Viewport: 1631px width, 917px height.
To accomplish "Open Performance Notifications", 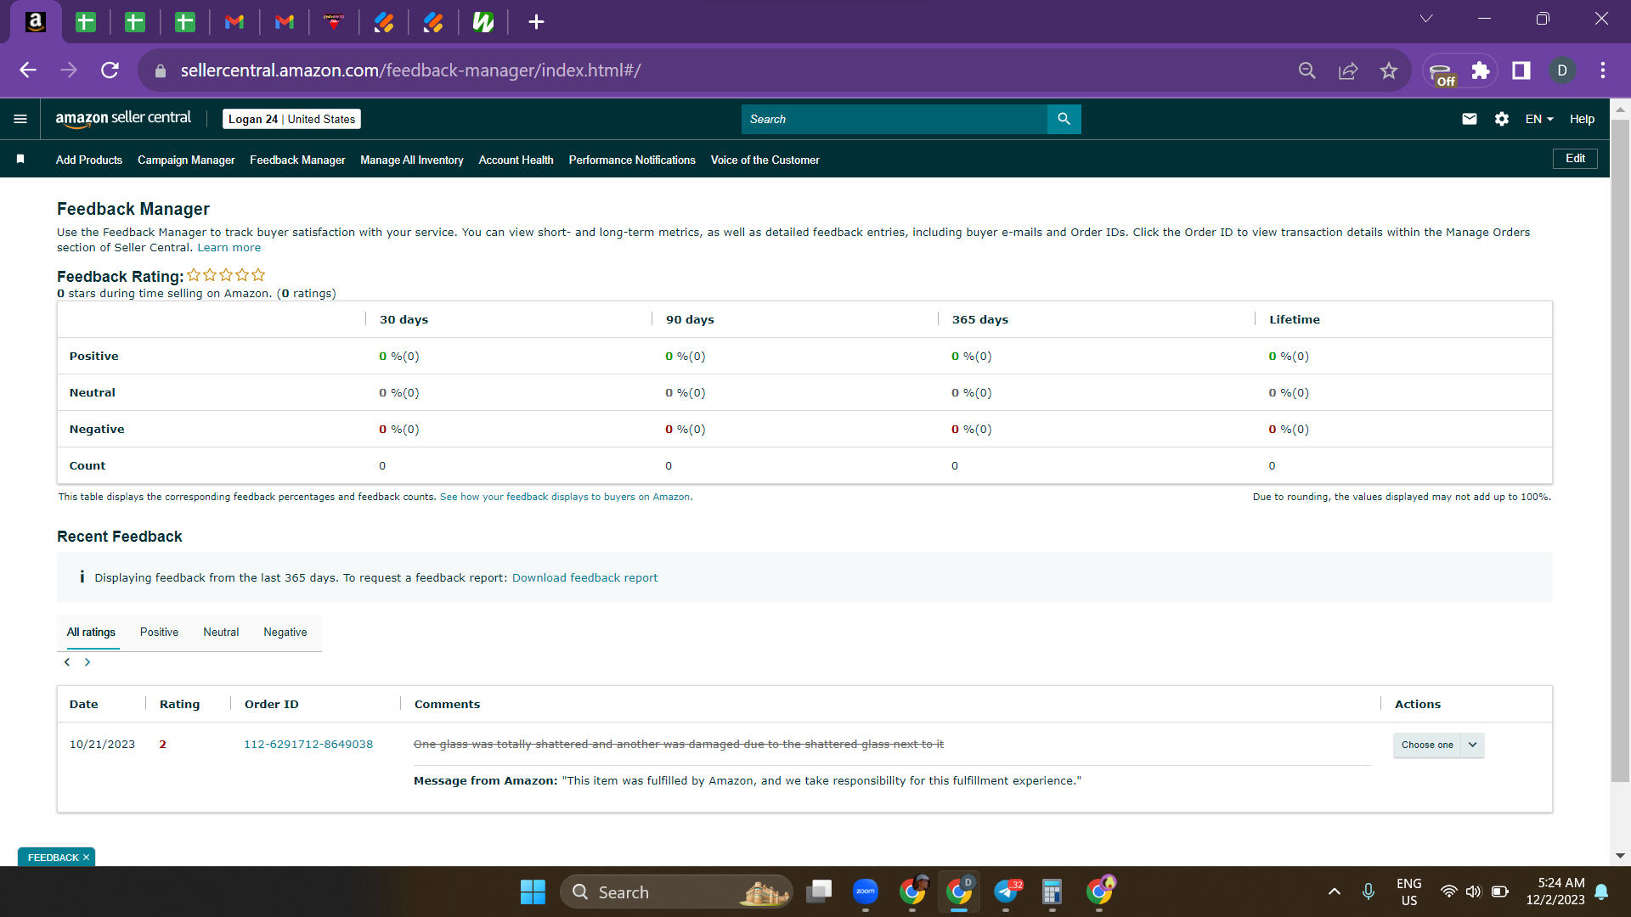I will (x=632, y=160).
